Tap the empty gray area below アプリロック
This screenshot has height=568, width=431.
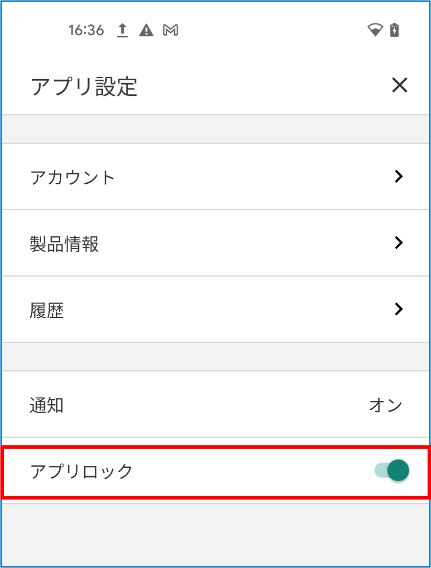(215, 535)
